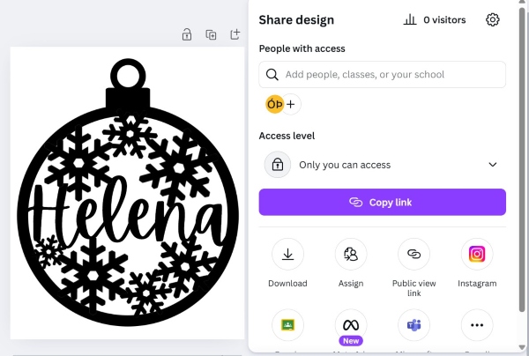This screenshot has height=356, width=529.
Task: Click the Meta icon marked New
Action: pyautogui.click(x=351, y=325)
